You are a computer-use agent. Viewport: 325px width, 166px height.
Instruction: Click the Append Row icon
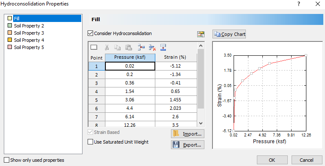coord(163,47)
